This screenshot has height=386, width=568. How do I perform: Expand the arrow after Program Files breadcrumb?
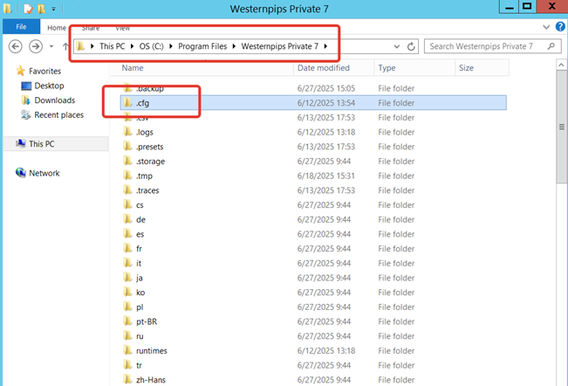point(234,46)
